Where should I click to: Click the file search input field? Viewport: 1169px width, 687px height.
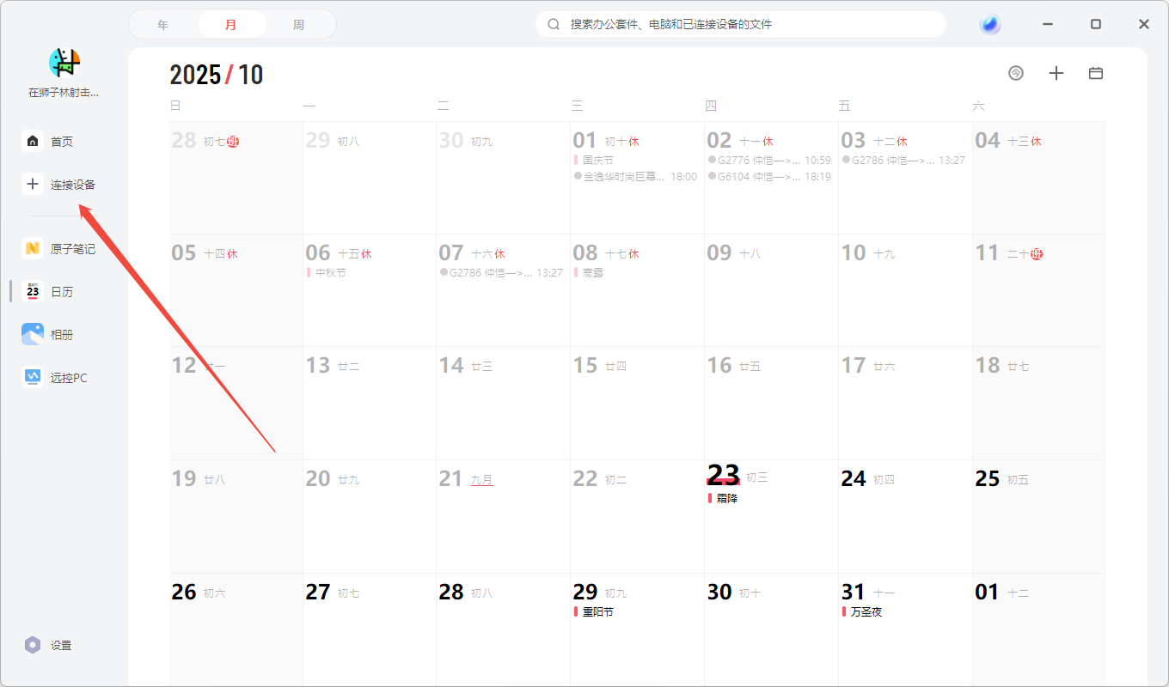748,24
